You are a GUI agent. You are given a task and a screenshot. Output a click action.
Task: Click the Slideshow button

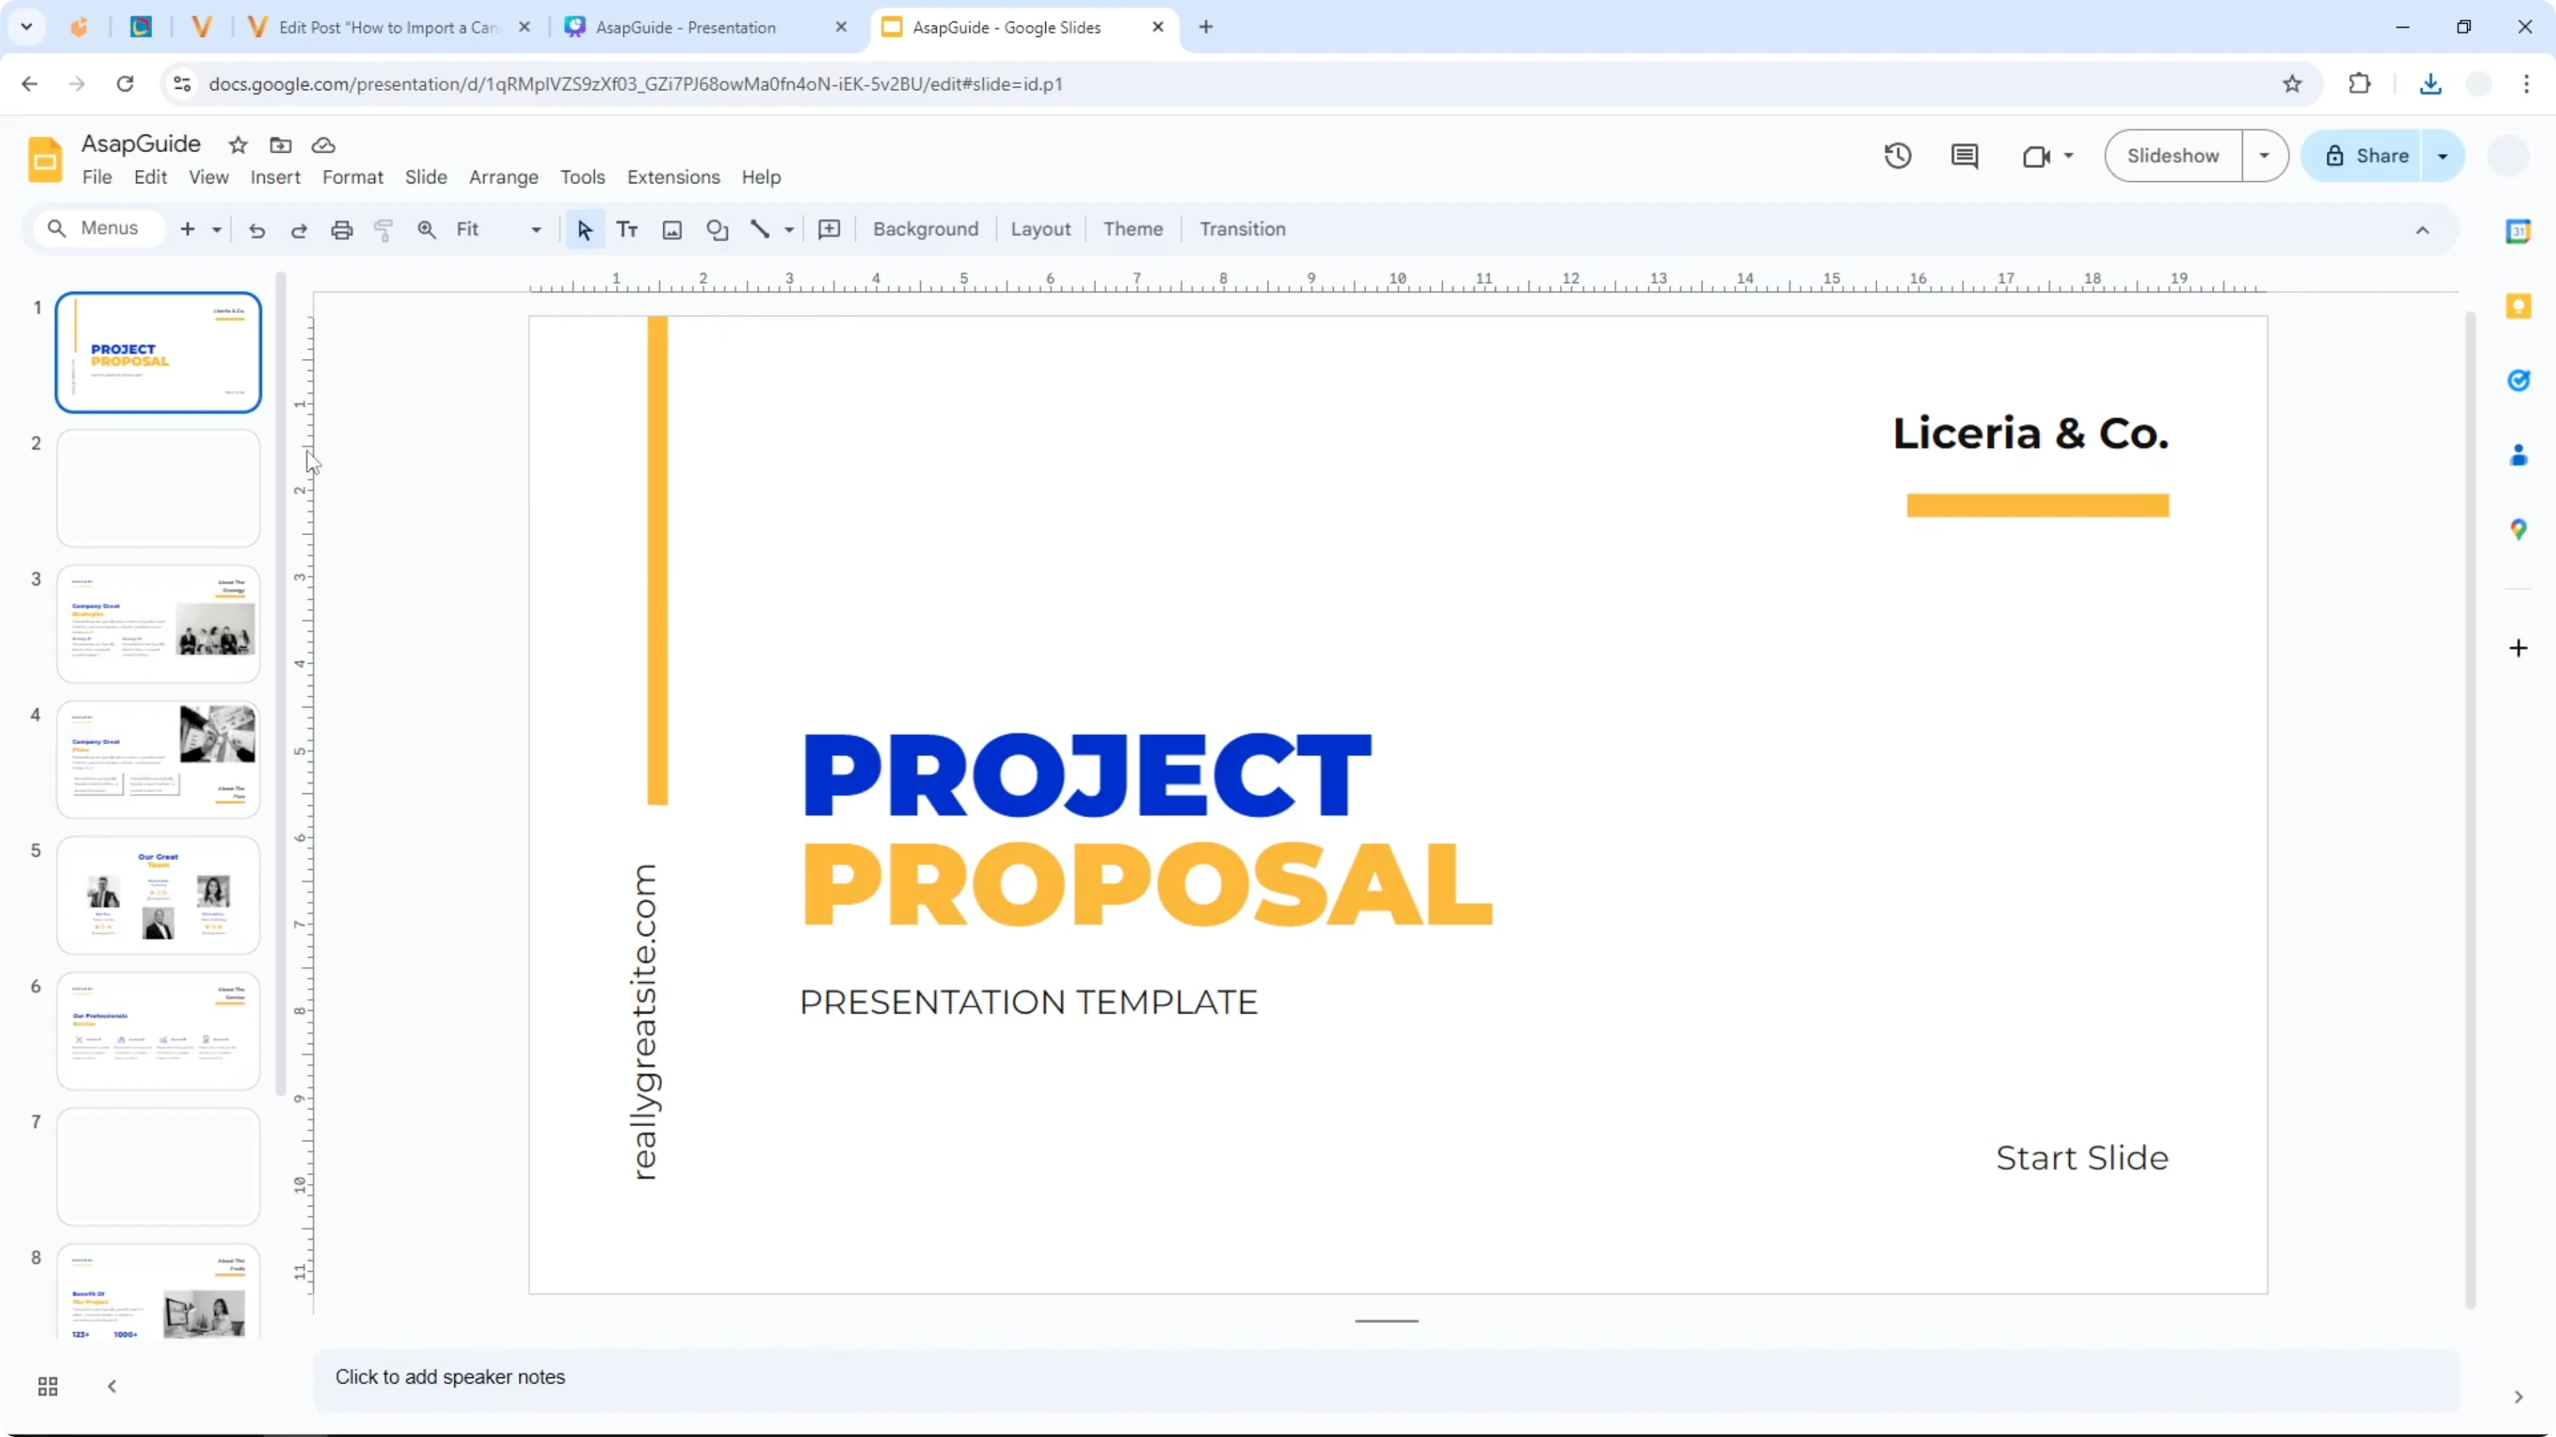pos(2173,156)
